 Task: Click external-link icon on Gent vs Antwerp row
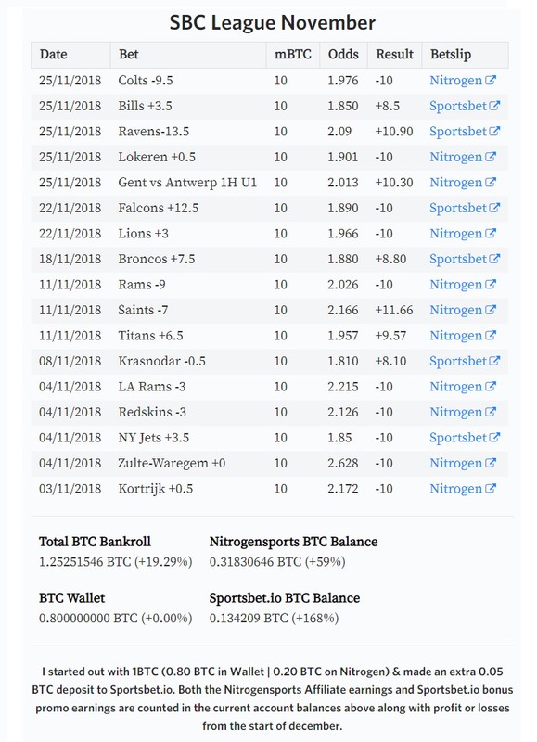pos(490,182)
